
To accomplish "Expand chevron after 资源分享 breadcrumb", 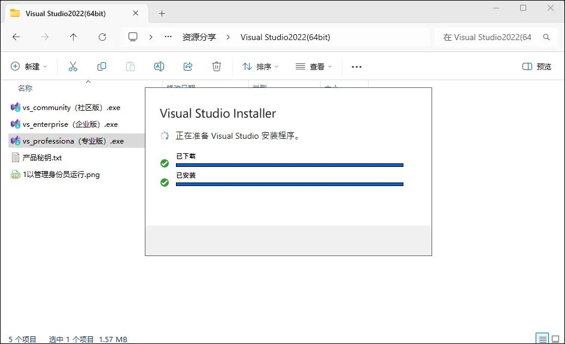I will 227,37.
